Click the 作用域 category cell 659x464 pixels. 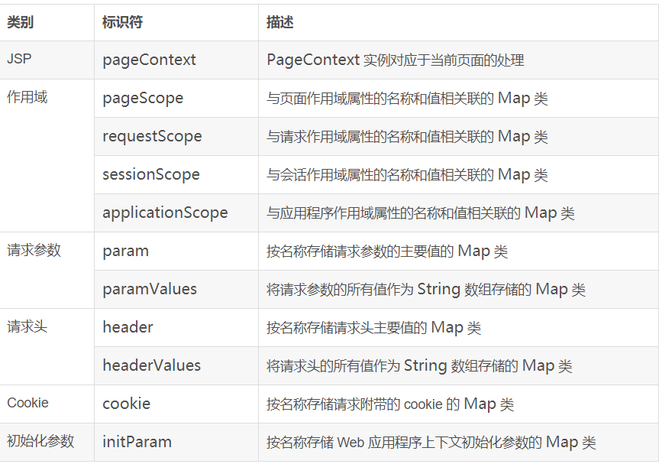tap(27, 98)
